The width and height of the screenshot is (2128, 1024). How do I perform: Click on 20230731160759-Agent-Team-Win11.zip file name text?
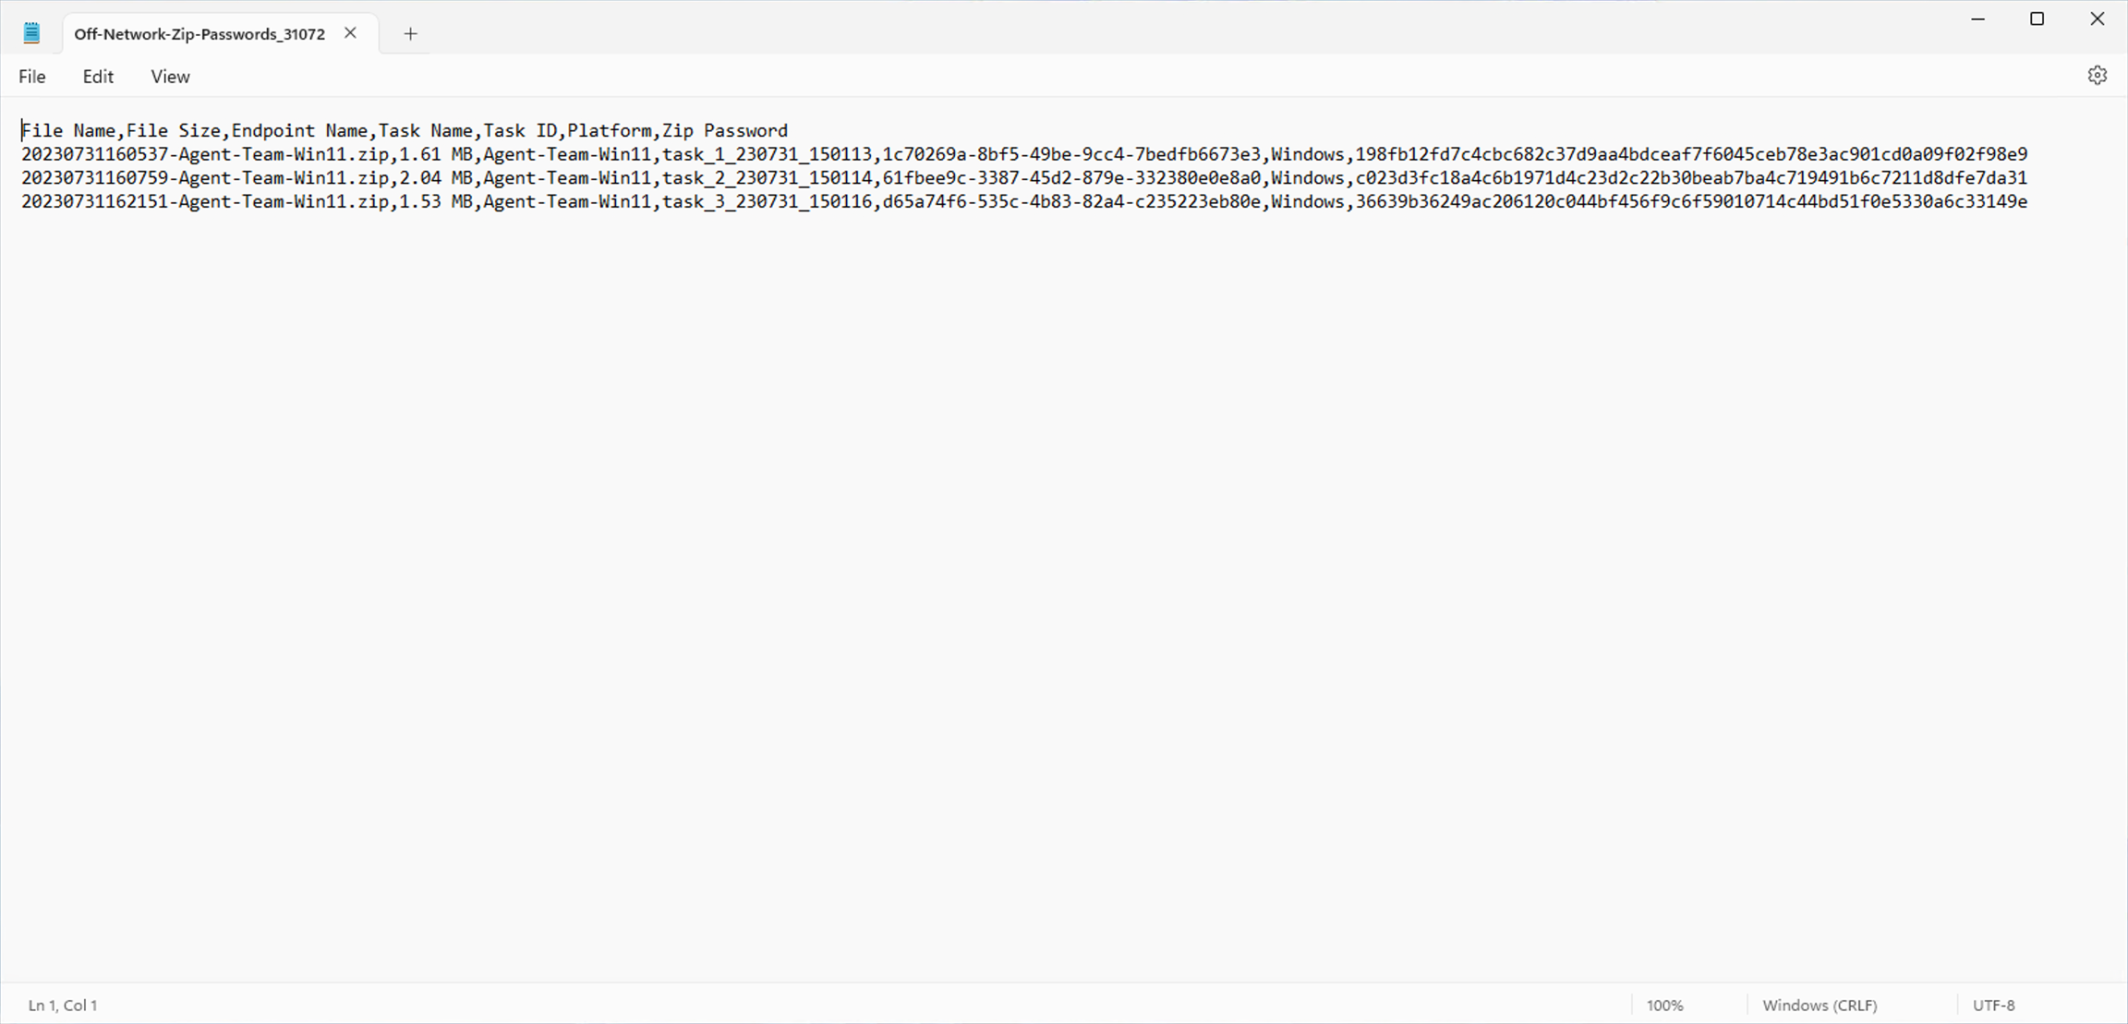pos(205,178)
